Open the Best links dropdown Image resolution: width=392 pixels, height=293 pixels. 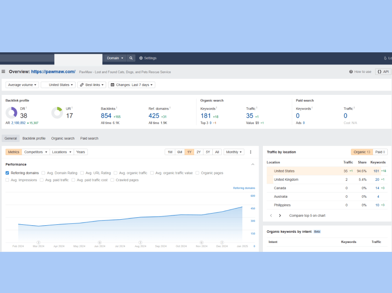pos(92,85)
